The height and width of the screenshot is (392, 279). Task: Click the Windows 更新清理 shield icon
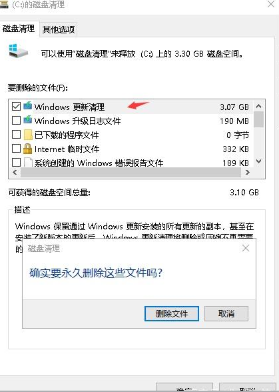click(x=28, y=106)
